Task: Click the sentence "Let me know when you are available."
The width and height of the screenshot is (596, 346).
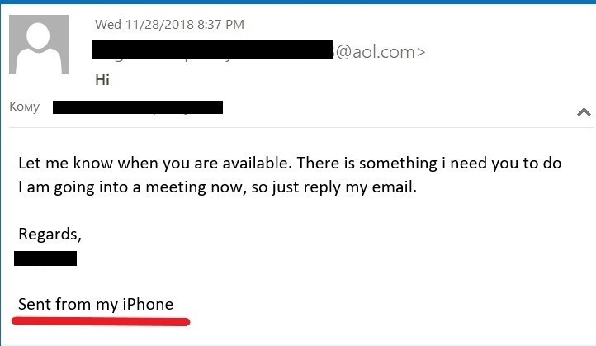Action: click(x=155, y=164)
